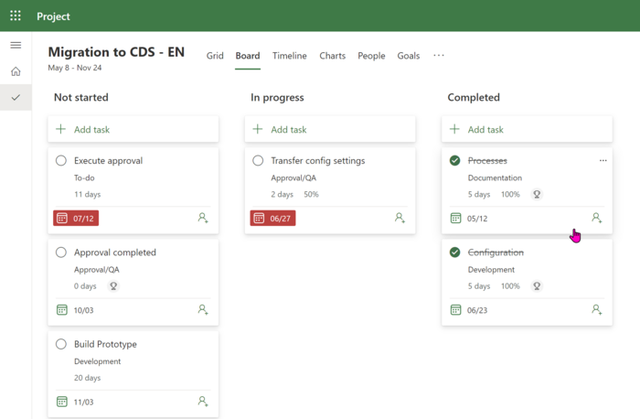Open the Approval completed task title
The width and height of the screenshot is (640, 419).
pyautogui.click(x=114, y=252)
